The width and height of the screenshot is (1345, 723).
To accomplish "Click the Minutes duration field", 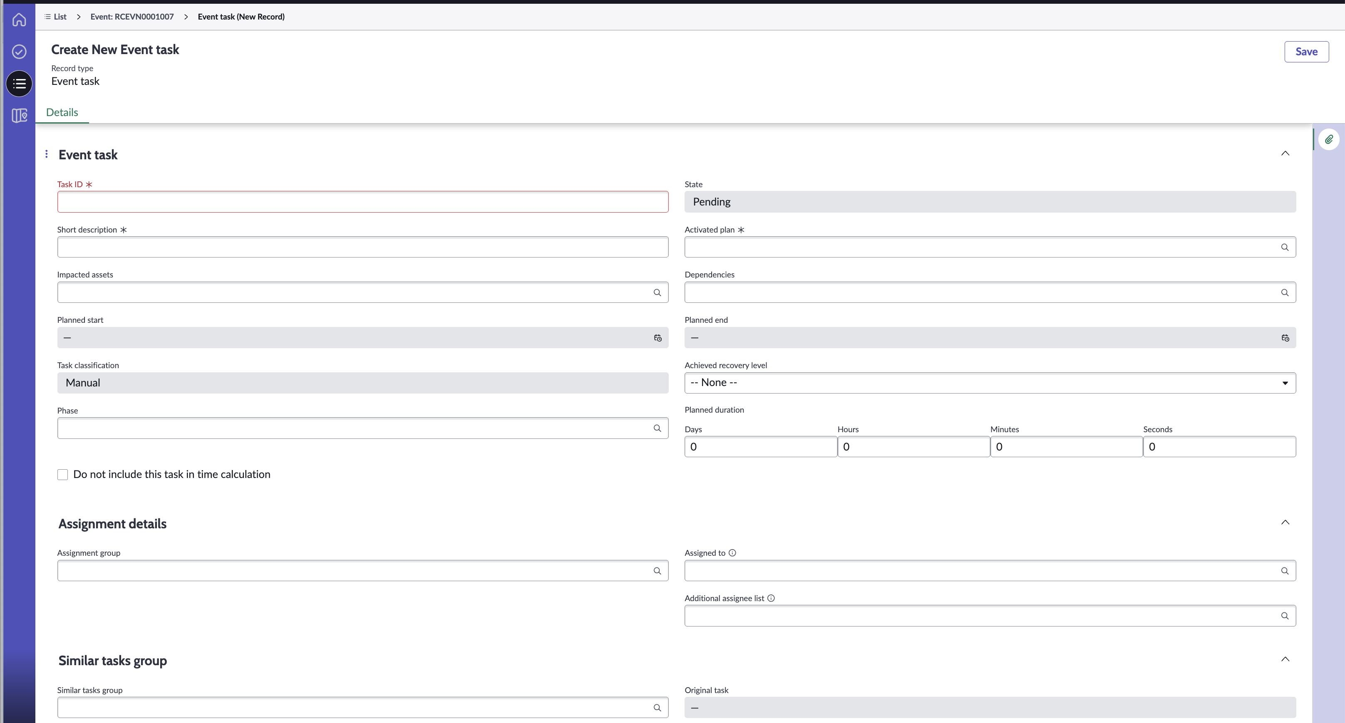I will tap(1066, 447).
